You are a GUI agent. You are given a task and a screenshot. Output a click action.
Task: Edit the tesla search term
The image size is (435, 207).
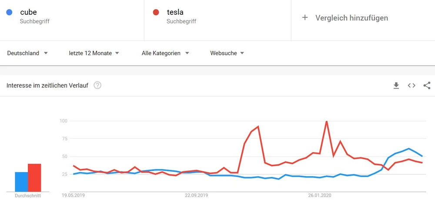point(175,13)
